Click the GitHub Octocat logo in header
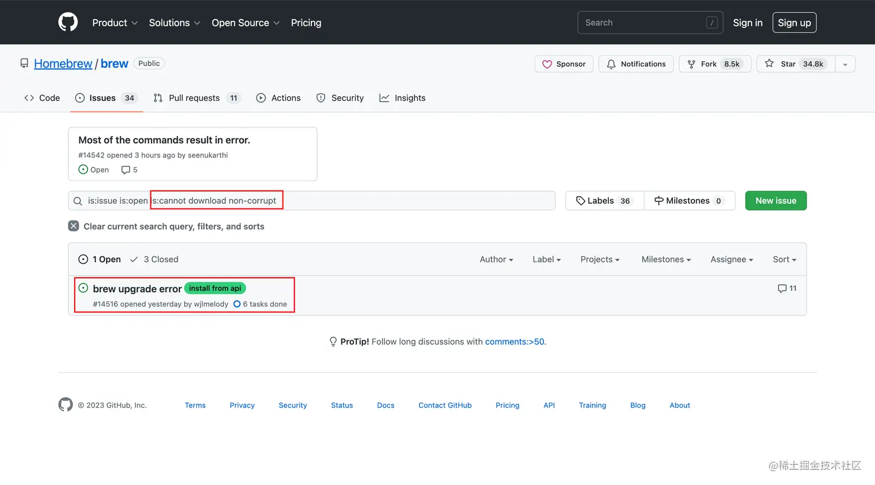 coord(68,23)
